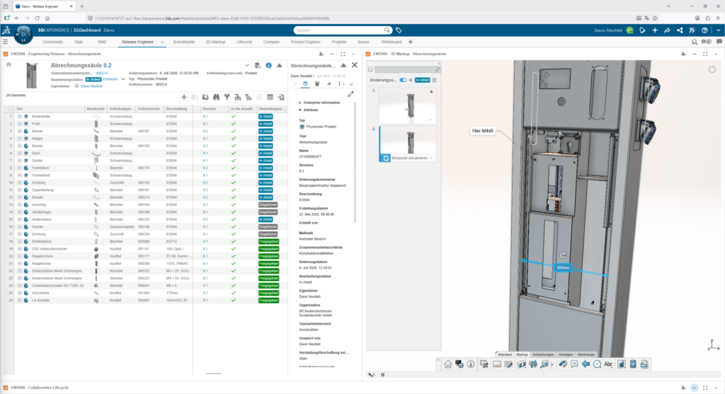725x394 pixels.
Task: Click the search magnifier in the top search bar
Action: (x=387, y=30)
